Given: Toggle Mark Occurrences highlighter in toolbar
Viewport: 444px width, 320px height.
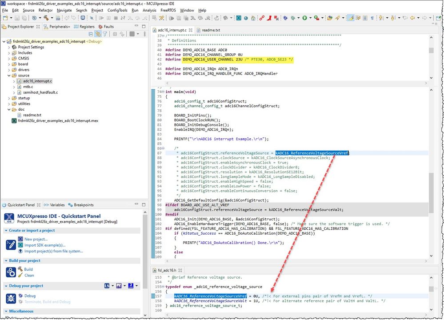Looking at the screenshot, I should tap(351, 18).
